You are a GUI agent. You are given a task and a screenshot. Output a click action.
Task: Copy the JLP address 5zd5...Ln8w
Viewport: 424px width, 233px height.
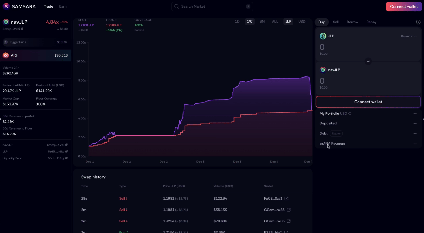click(66, 151)
